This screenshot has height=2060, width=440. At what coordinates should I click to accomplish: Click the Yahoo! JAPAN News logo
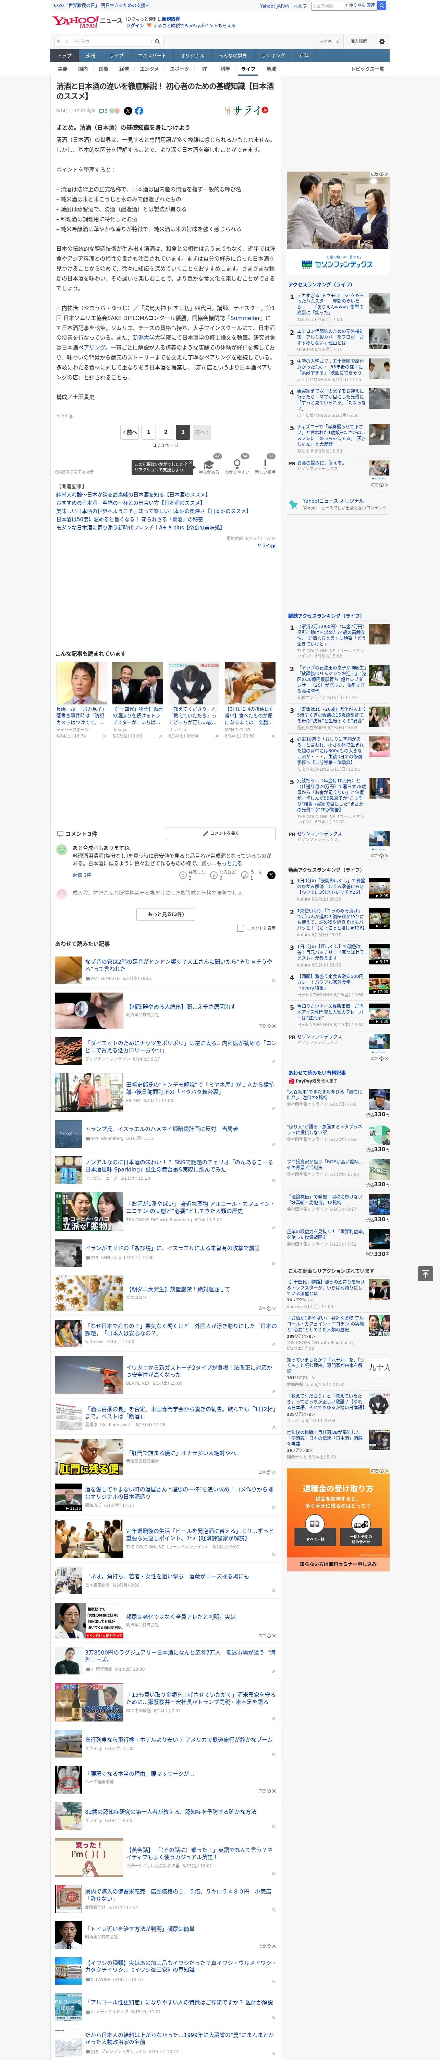(87, 22)
